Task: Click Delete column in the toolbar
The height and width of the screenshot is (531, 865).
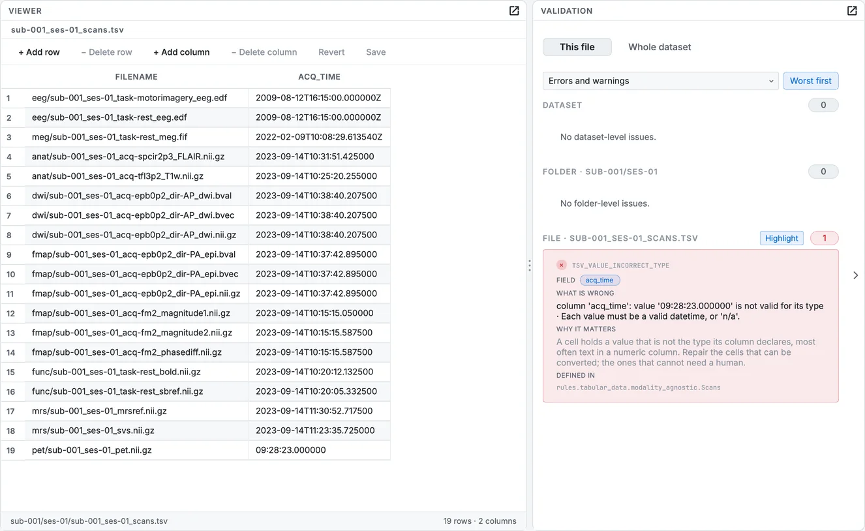Action: 264,52
